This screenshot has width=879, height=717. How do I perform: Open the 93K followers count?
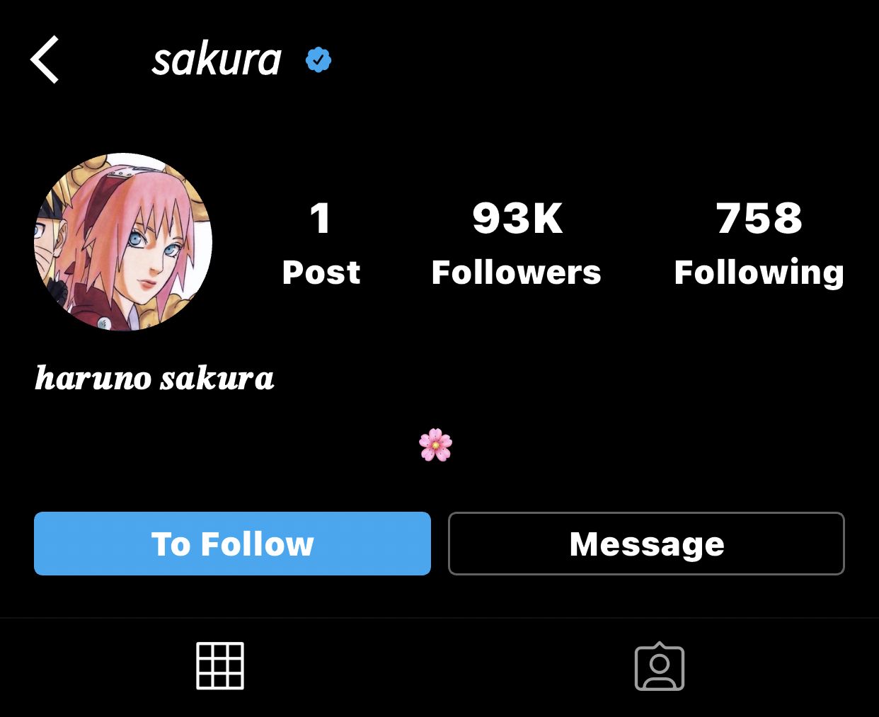click(x=517, y=218)
